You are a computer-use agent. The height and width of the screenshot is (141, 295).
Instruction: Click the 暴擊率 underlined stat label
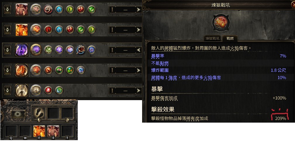[158, 56]
